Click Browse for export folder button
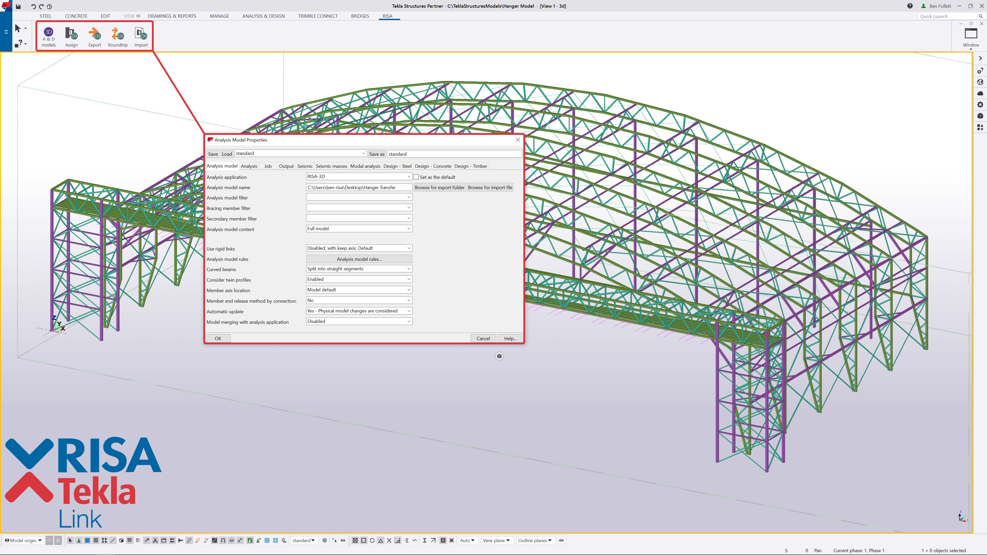 click(439, 187)
